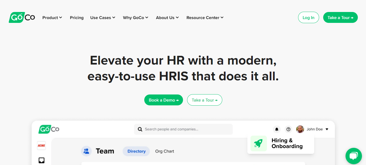Expand the Product dropdown menu
The height and width of the screenshot is (165, 366).
click(x=52, y=18)
